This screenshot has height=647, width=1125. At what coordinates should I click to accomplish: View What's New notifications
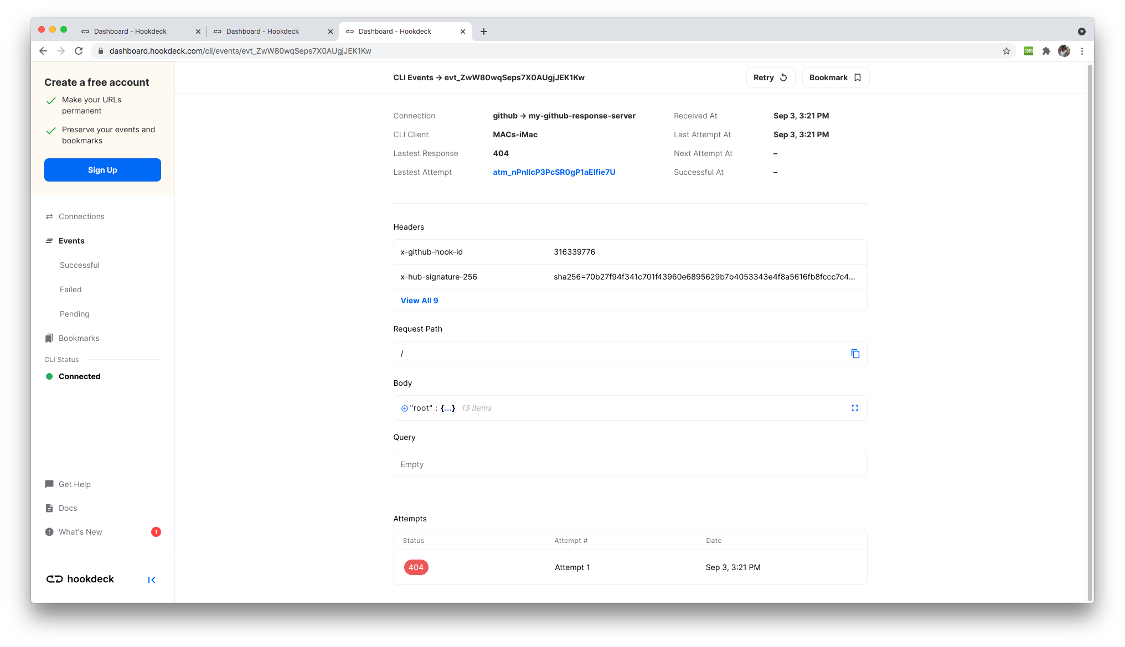[80, 532]
